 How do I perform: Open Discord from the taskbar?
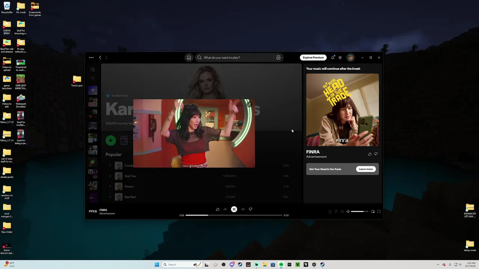coord(232,265)
